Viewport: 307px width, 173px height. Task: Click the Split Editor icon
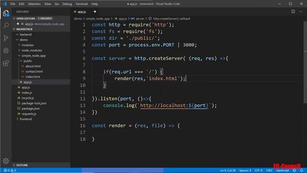(x=293, y=12)
